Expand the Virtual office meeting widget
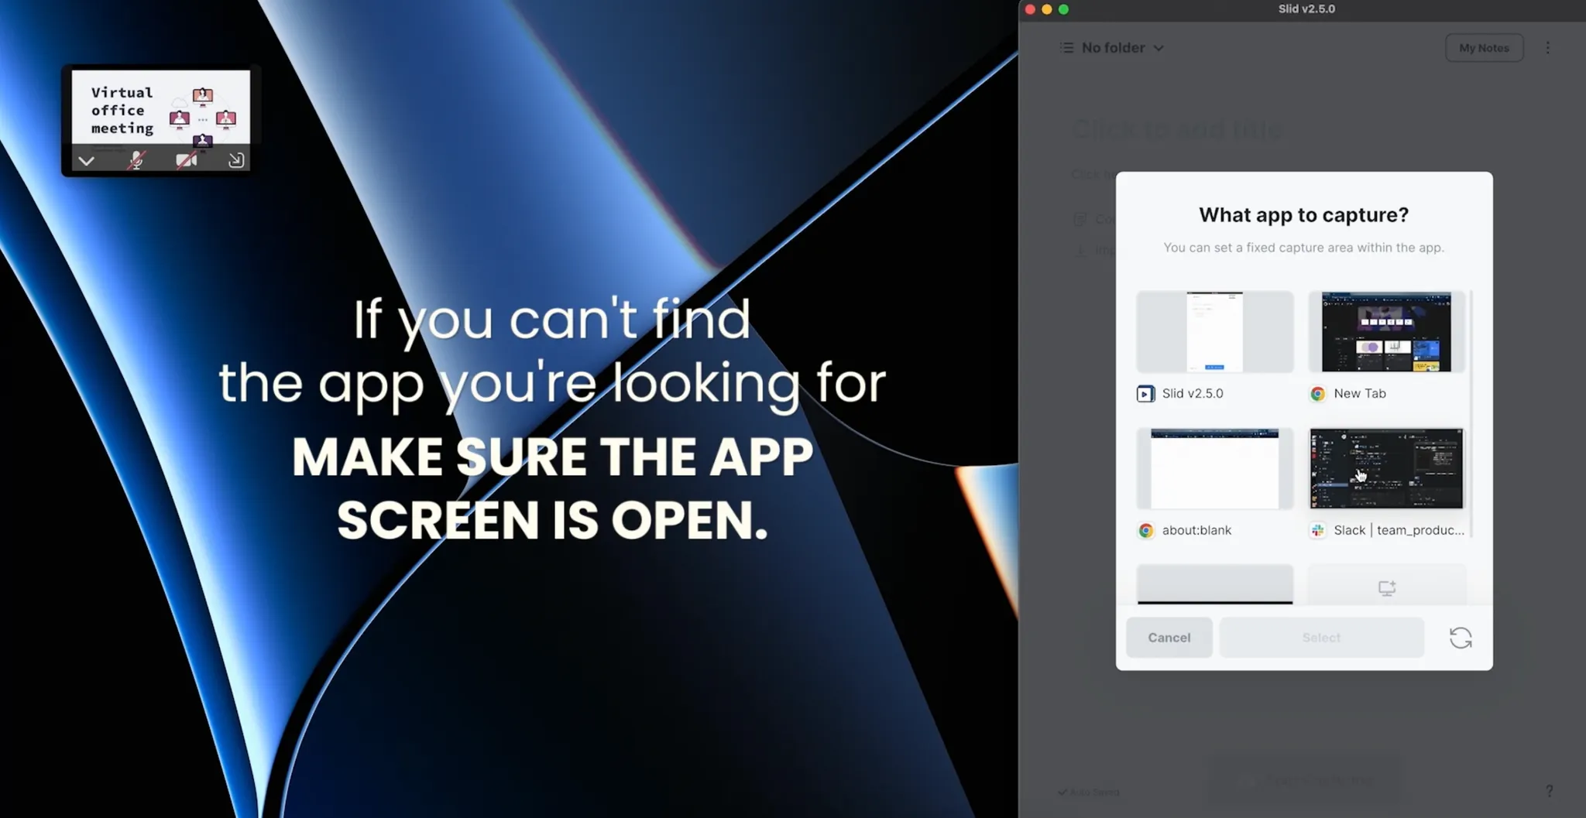This screenshot has height=818, width=1586. click(236, 160)
